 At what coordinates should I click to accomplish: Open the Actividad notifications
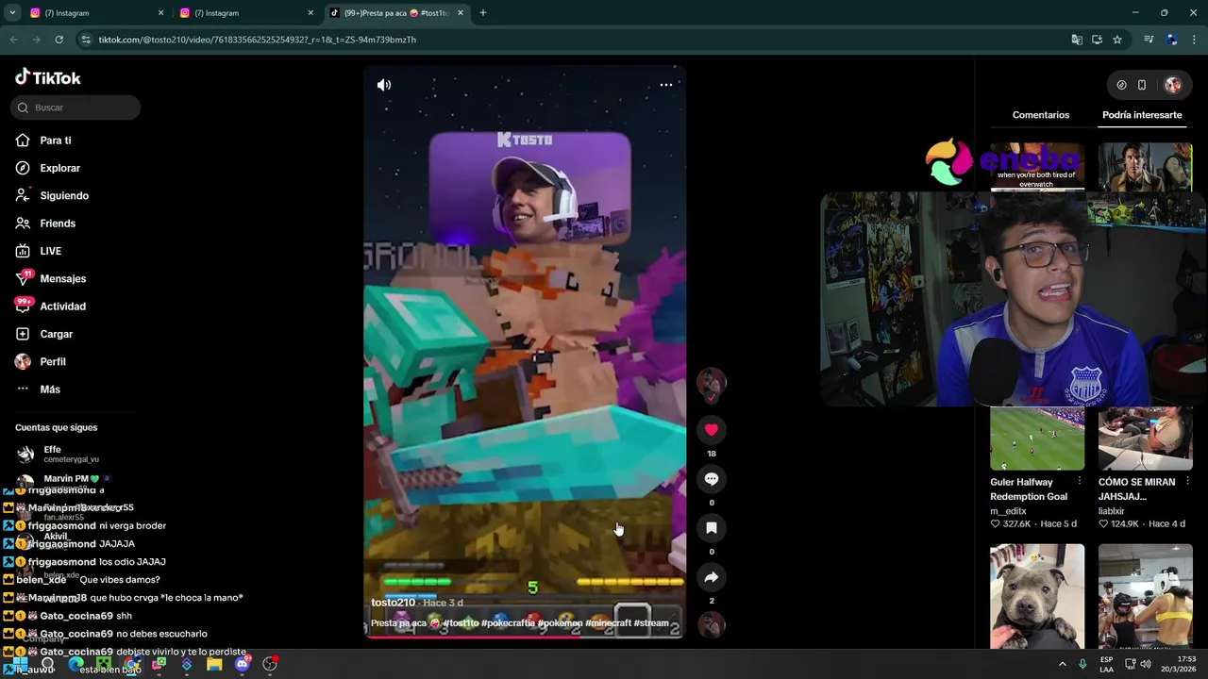click(x=51, y=306)
